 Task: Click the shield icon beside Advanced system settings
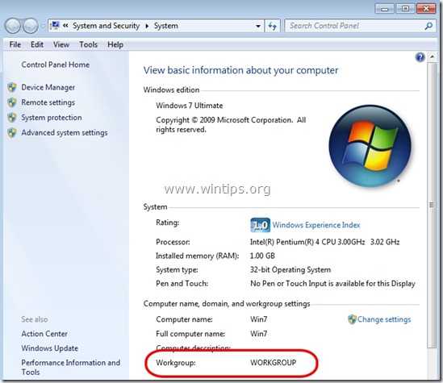(12, 133)
